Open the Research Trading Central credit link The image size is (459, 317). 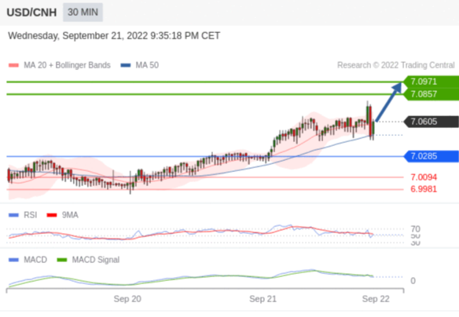point(396,65)
